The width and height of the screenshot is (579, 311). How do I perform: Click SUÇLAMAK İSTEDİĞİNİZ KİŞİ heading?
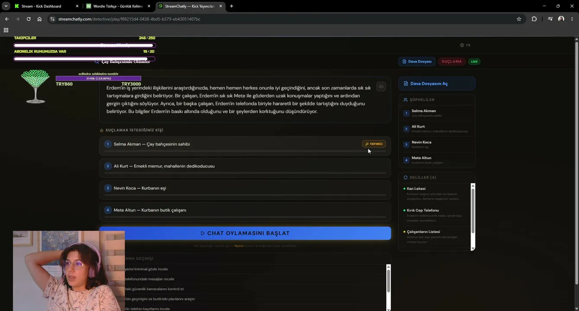click(134, 130)
